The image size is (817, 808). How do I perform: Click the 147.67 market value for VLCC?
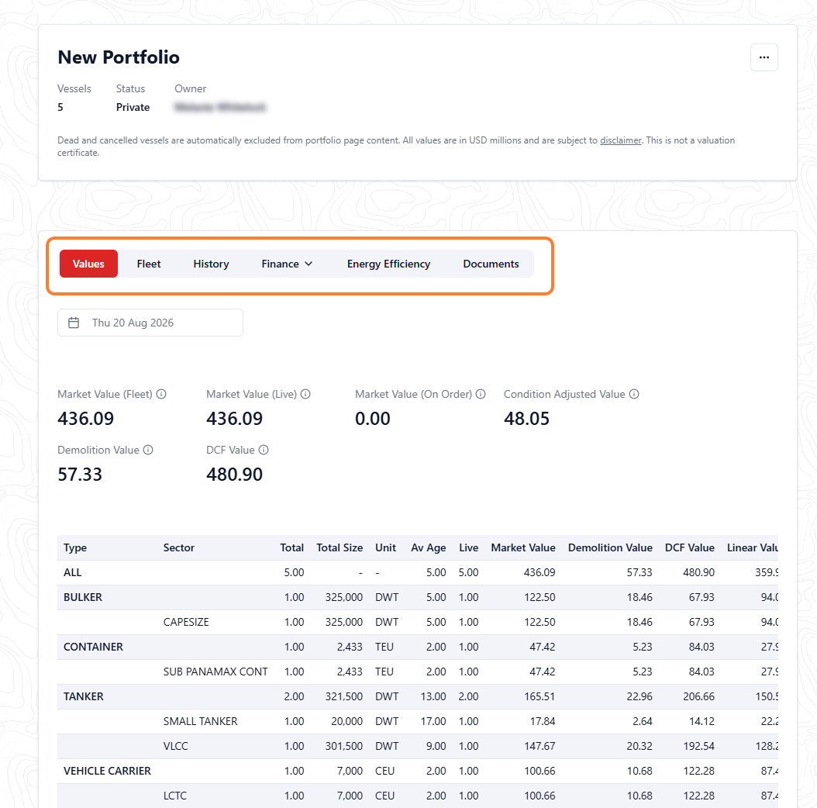[x=539, y=746]
